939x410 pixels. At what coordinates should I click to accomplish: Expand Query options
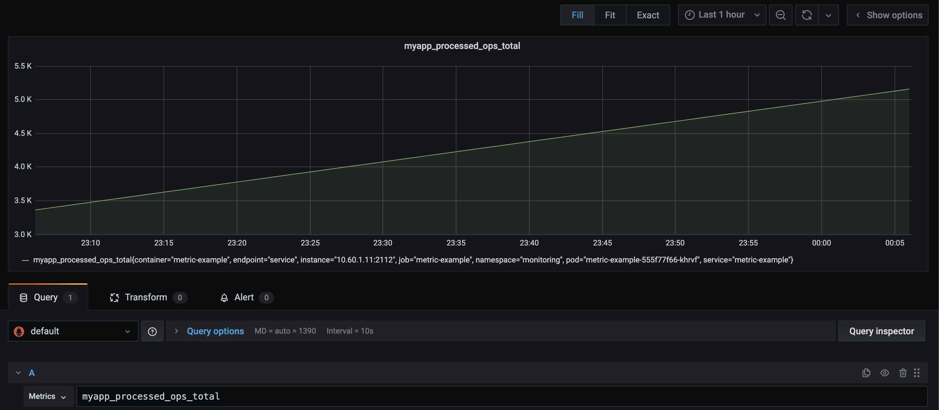pyautogui.click(x=176, y=331)
